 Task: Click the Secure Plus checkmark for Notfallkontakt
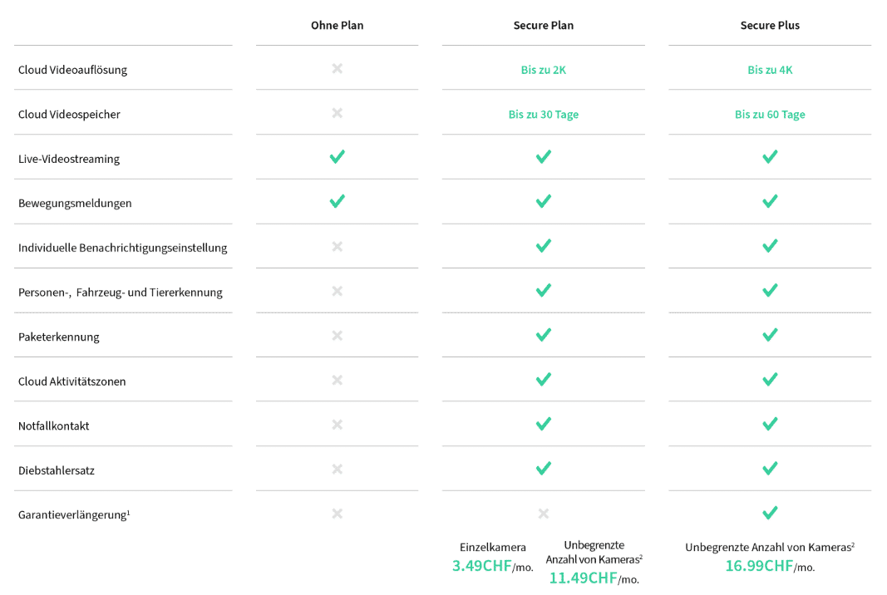(x=770, y=424)
